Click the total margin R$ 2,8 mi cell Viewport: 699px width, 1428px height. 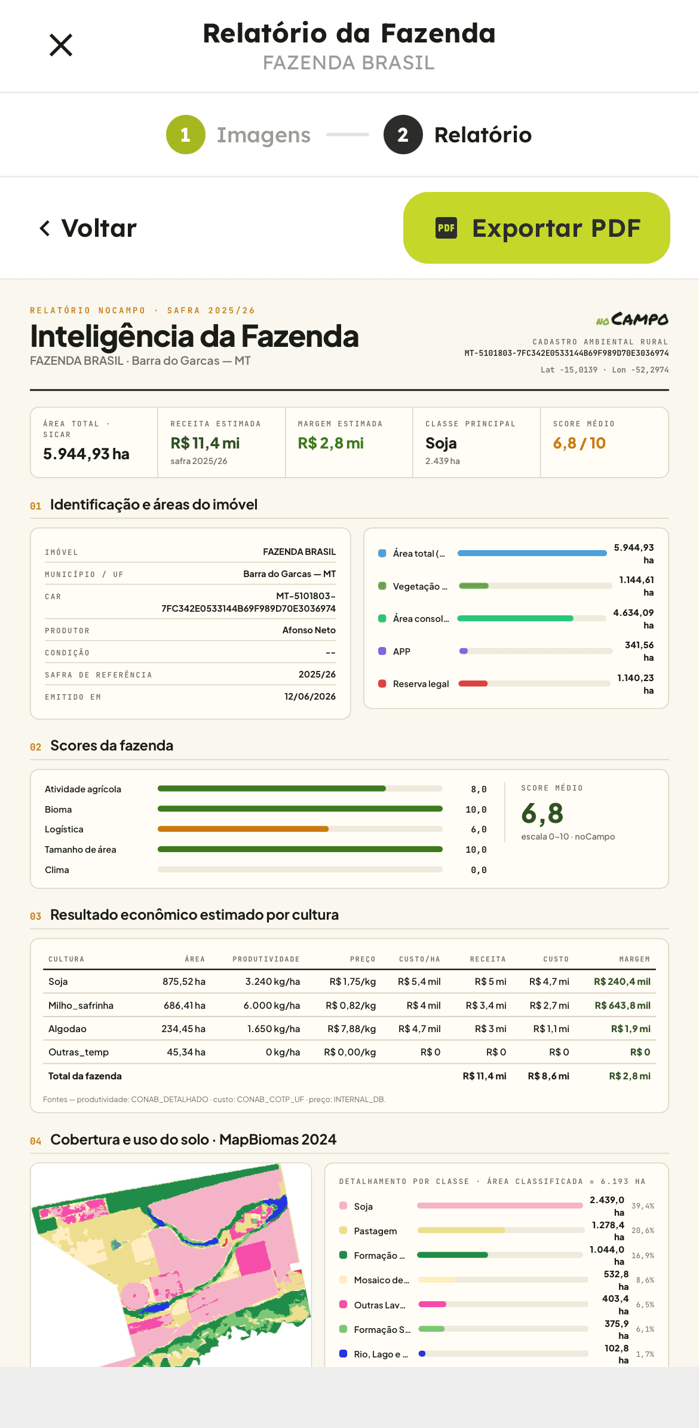click(630, 1076)
